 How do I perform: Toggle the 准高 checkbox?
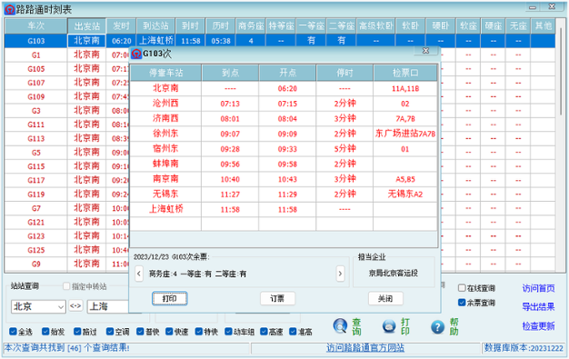[x=293, y=331]
